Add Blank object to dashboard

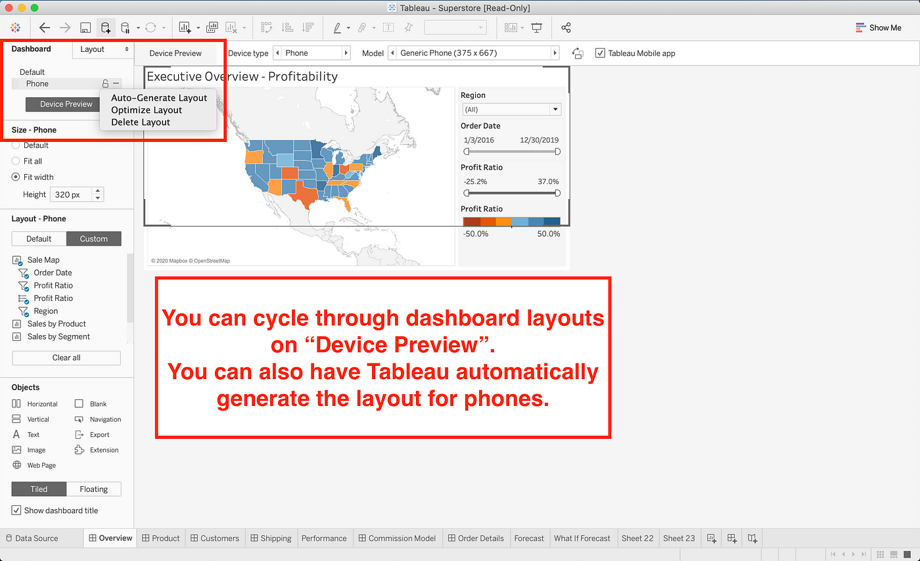click(x=90, y=404)
